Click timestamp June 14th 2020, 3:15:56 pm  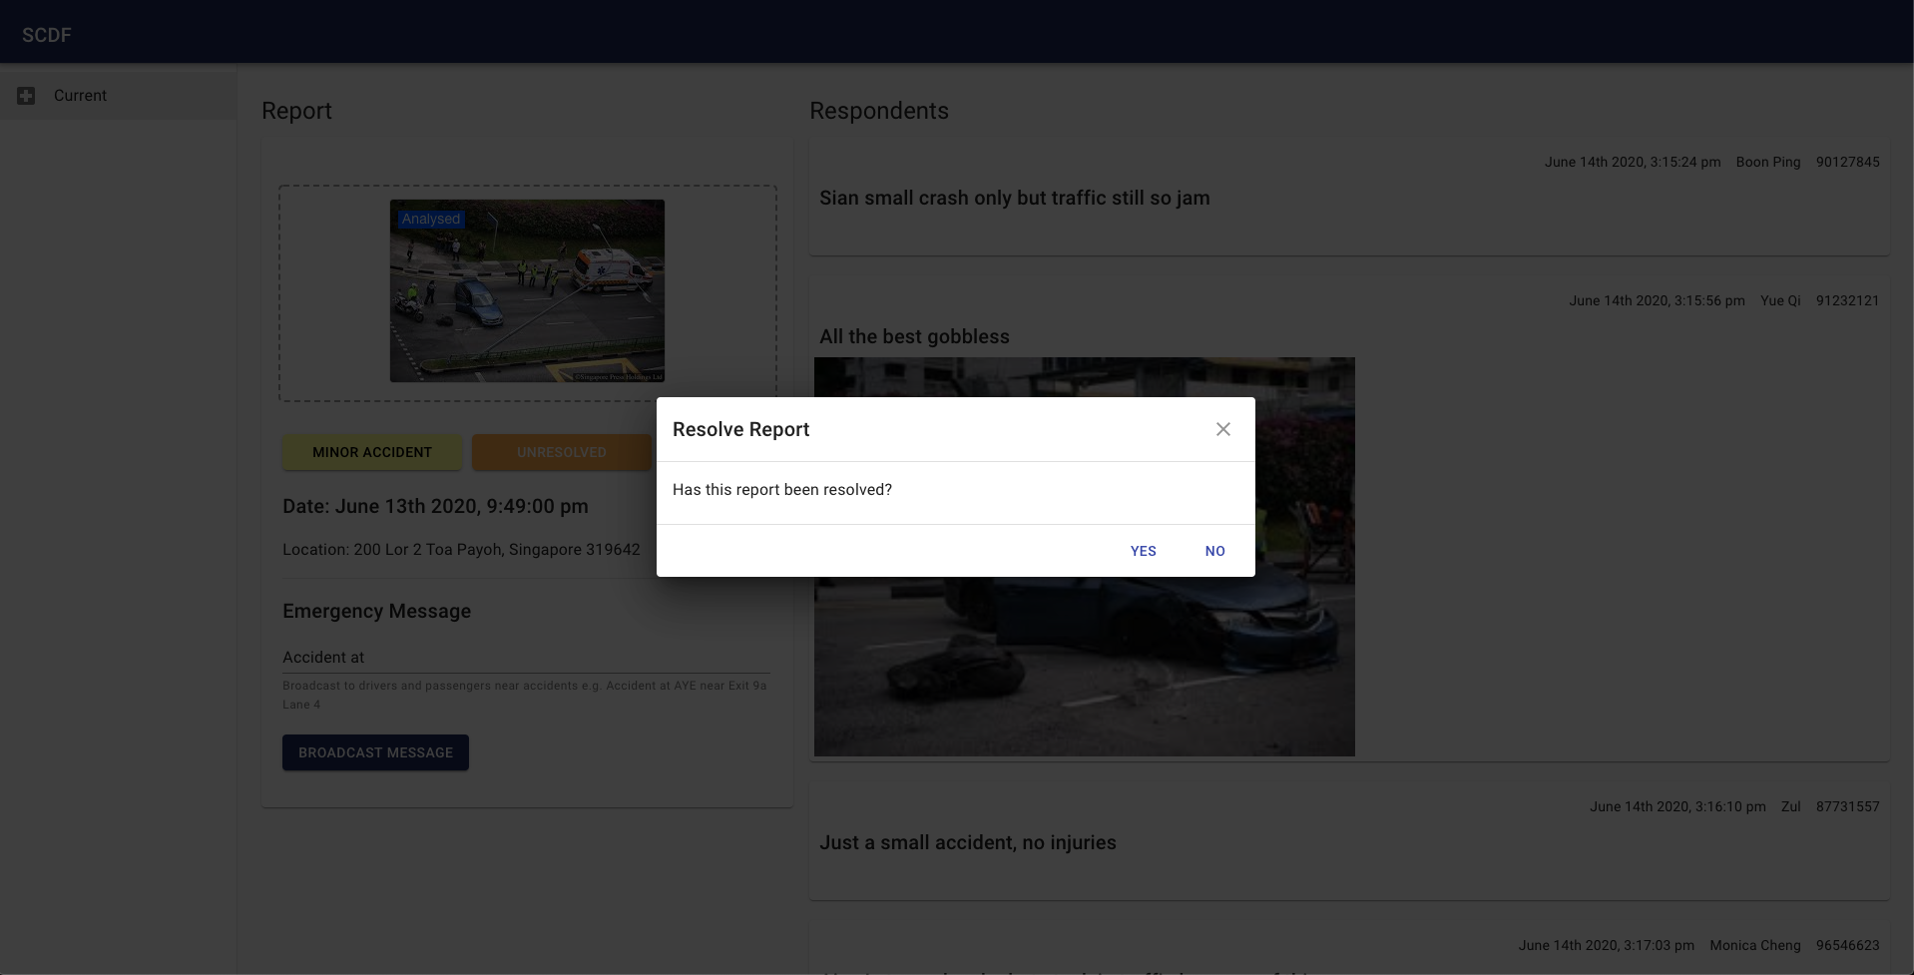pyautogui.click(x=1657, y=300)
